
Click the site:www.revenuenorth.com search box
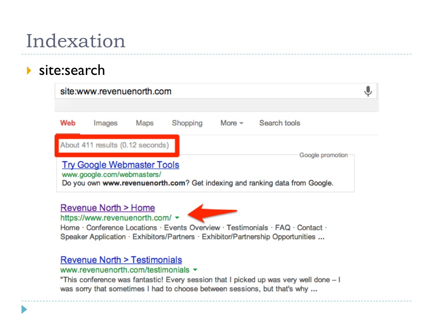click(x=216, y=91)
